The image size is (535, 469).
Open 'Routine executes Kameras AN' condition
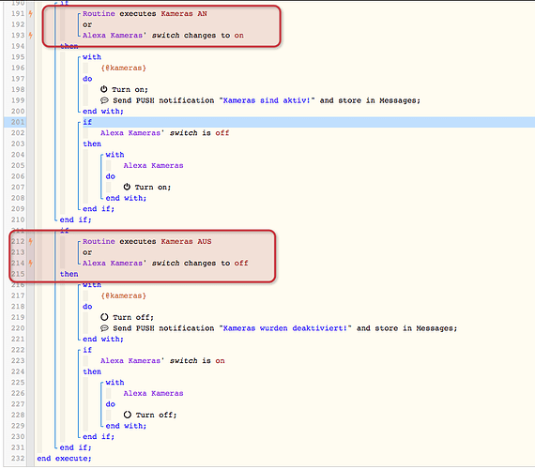[145, 14]
